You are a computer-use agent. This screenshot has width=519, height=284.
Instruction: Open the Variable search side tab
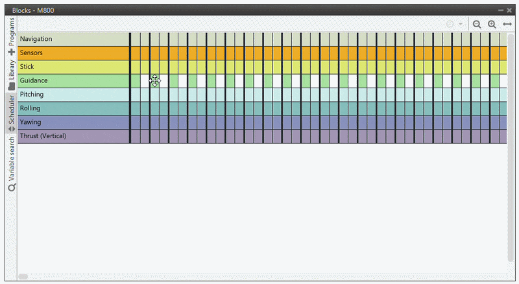pos(11,163)
